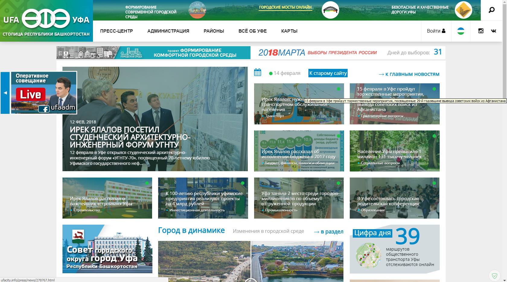Viewport: 507px width, 282px height.
Task: Follow the 'в раздел' link
Action: point(328,232)
